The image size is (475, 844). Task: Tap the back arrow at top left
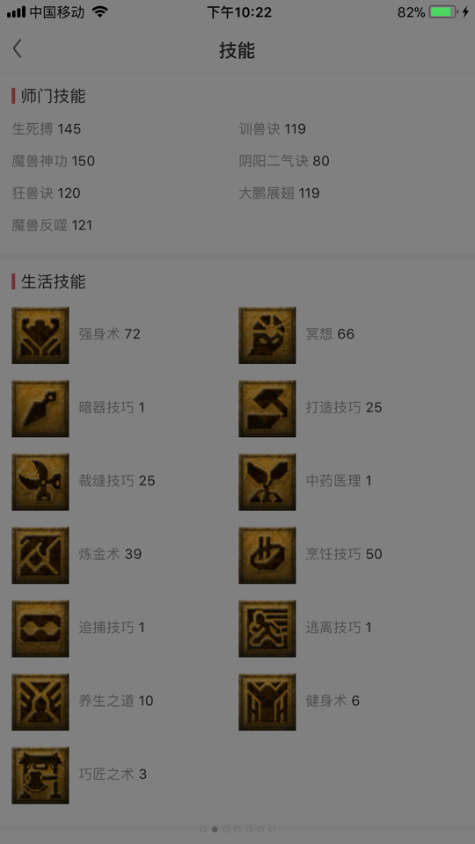click(18, 48)
